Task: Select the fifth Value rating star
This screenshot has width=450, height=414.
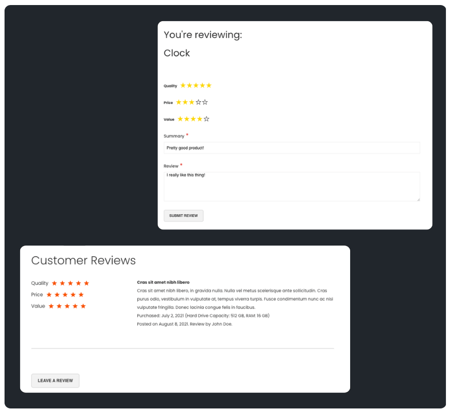Action: click(207, 119)
